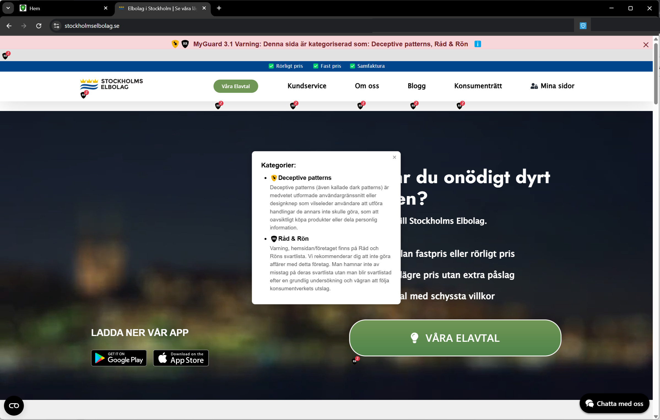660x420 pixels.
Task: Open the MyGuard extension icon in toolbar
Action: point(583,26)
